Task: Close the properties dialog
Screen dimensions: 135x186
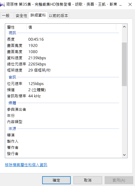Action: (130, 4)
